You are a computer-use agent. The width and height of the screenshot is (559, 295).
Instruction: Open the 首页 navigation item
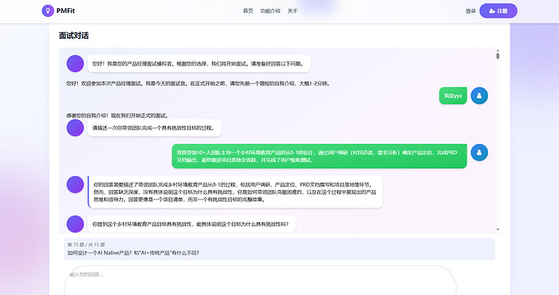(x=248, y=11)
